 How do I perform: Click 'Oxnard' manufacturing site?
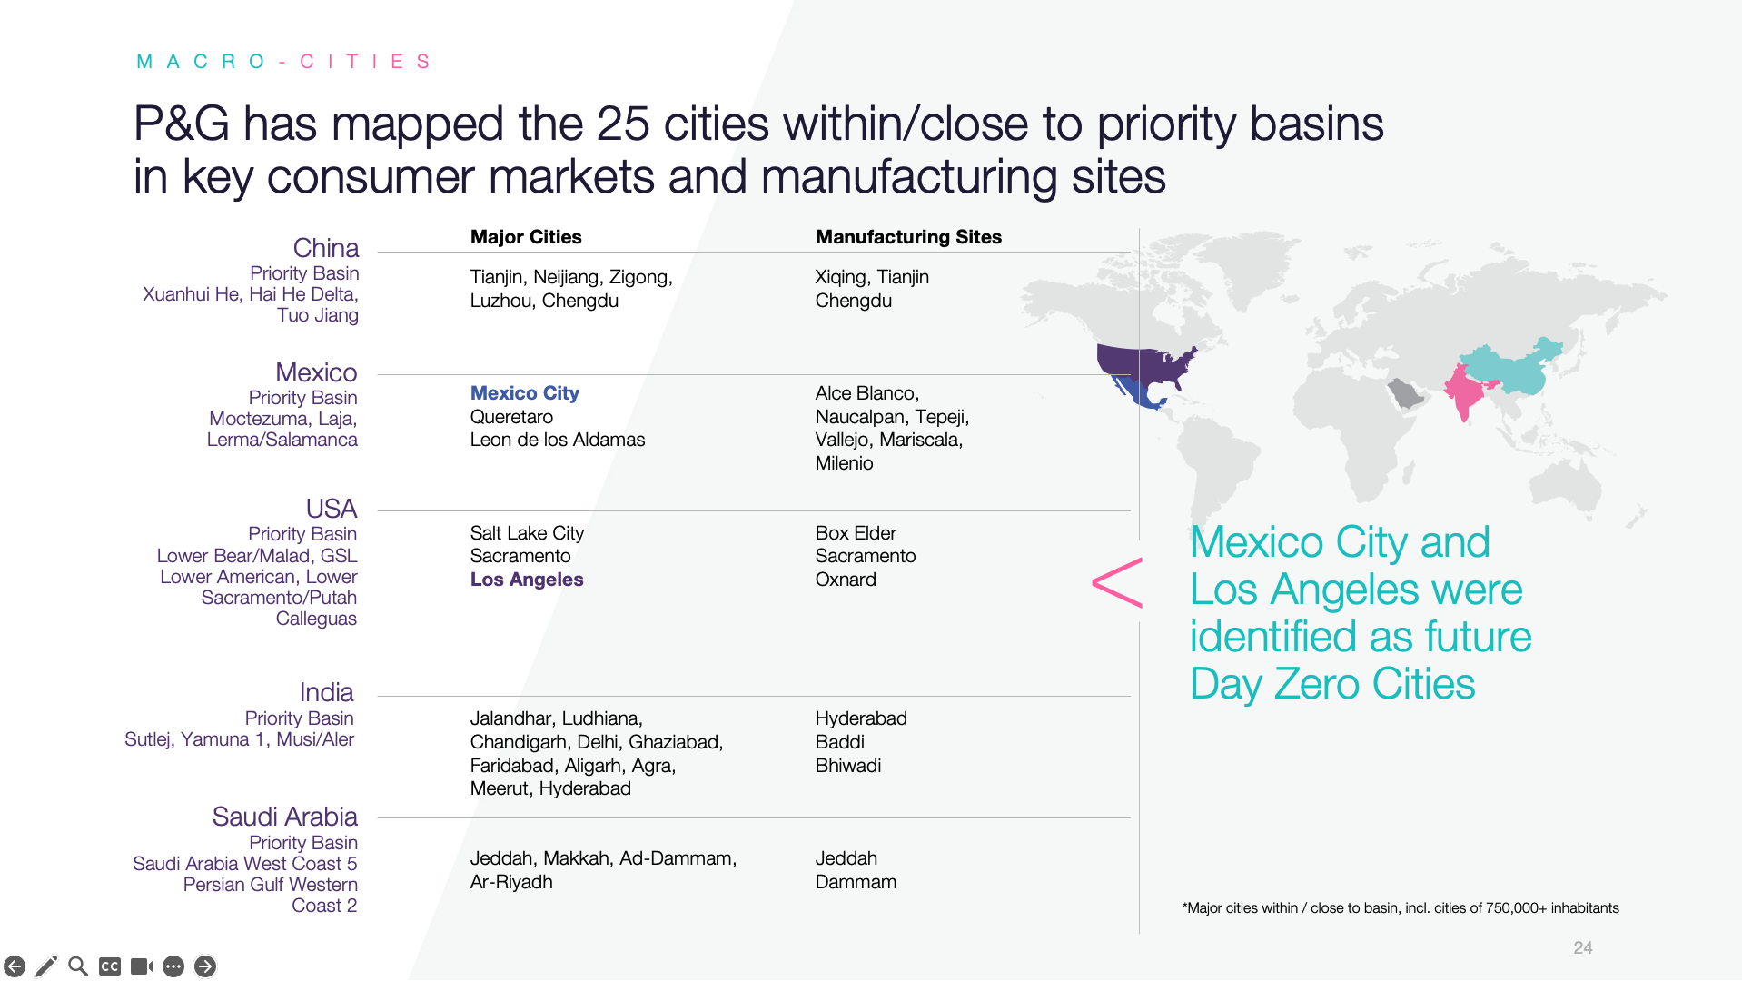(846, 580)
